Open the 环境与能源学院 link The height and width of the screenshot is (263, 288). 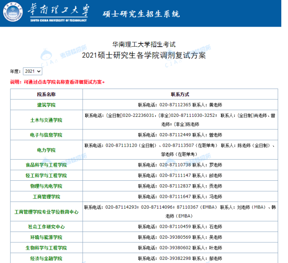pos(46,237)
